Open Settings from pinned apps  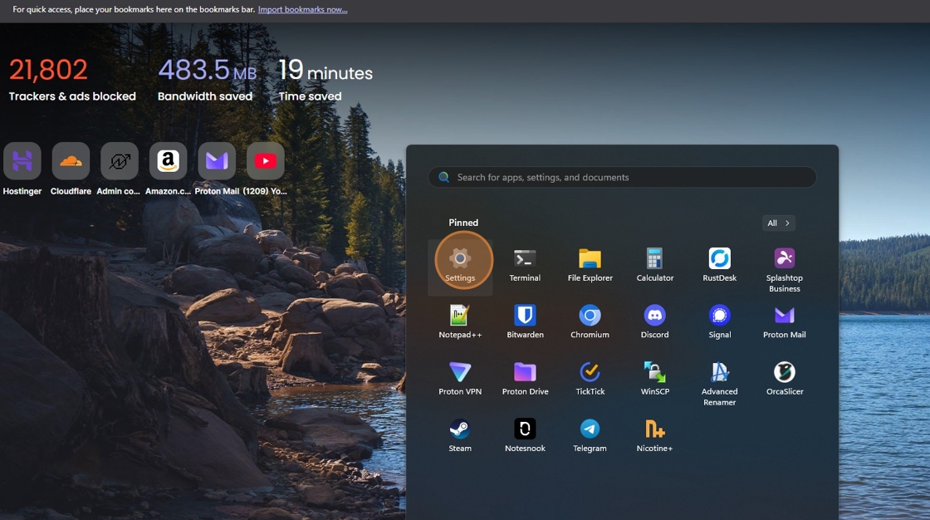click(460, 265)
